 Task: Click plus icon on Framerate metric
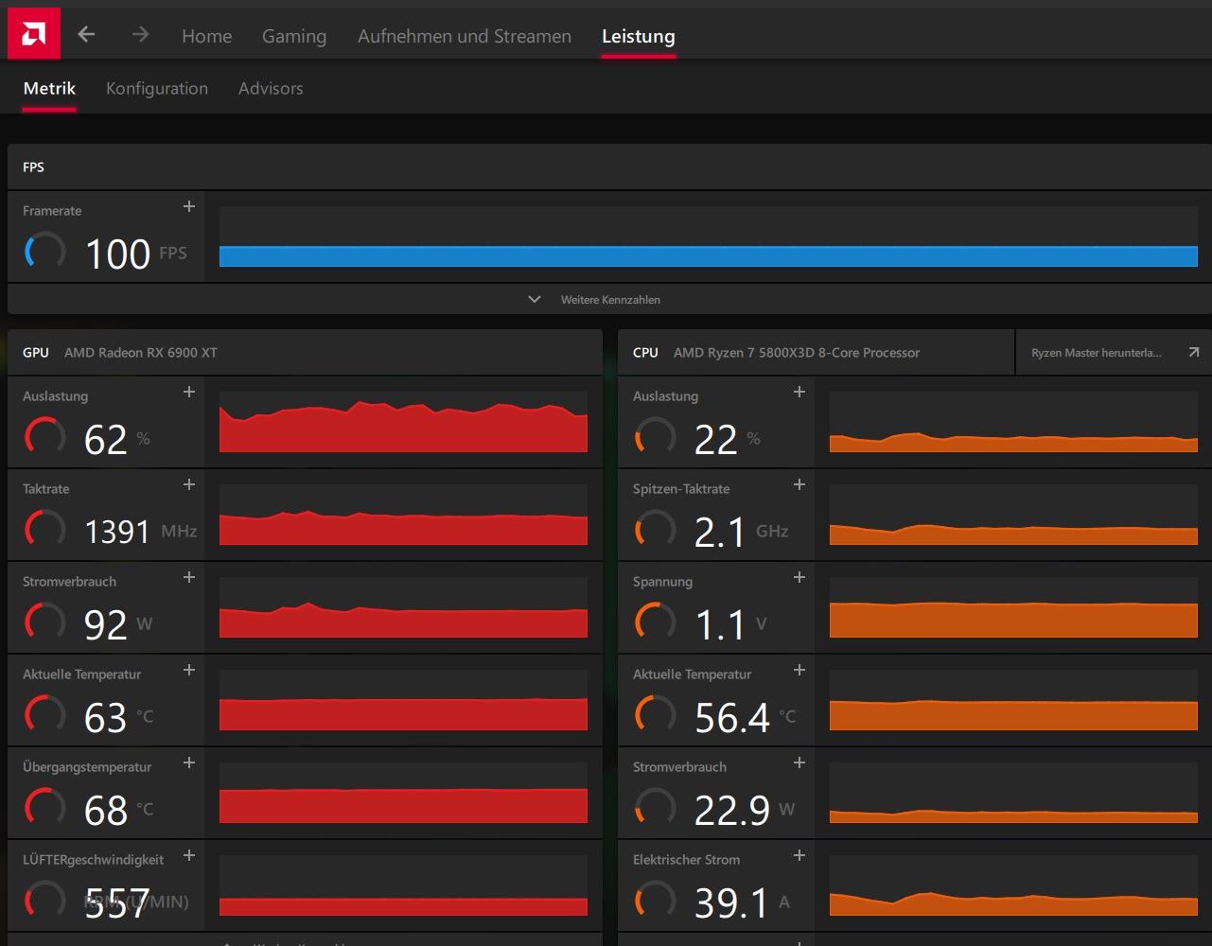click(189, 206)
